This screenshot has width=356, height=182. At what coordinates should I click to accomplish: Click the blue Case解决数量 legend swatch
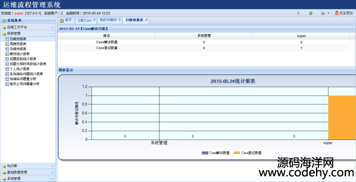tap(205, 153)
